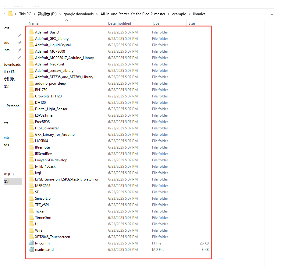Click the Adafruit_NeoPixel folder icon
The image size is (284, 267).
(31, 64)
